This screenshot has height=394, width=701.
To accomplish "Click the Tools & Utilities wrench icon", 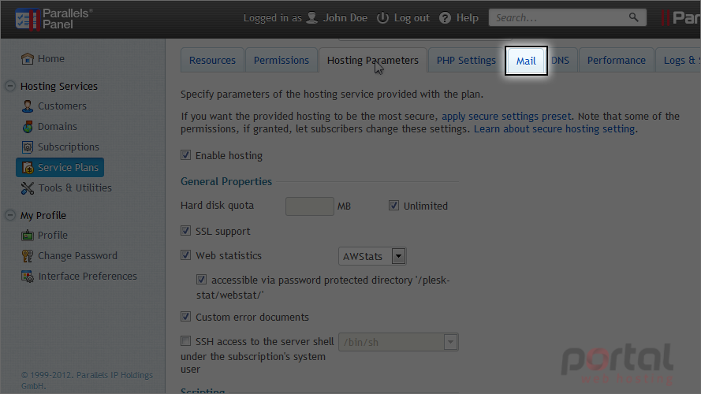I will pyautogui.click(x=28, y=188).
